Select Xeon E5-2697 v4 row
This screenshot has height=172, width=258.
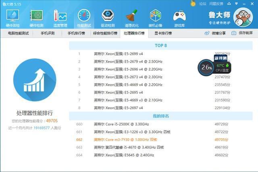[x=161, y=108]
